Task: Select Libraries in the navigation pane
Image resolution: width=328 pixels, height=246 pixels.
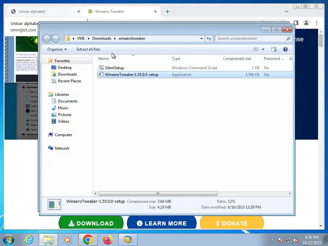Action: tap(62, 94)
